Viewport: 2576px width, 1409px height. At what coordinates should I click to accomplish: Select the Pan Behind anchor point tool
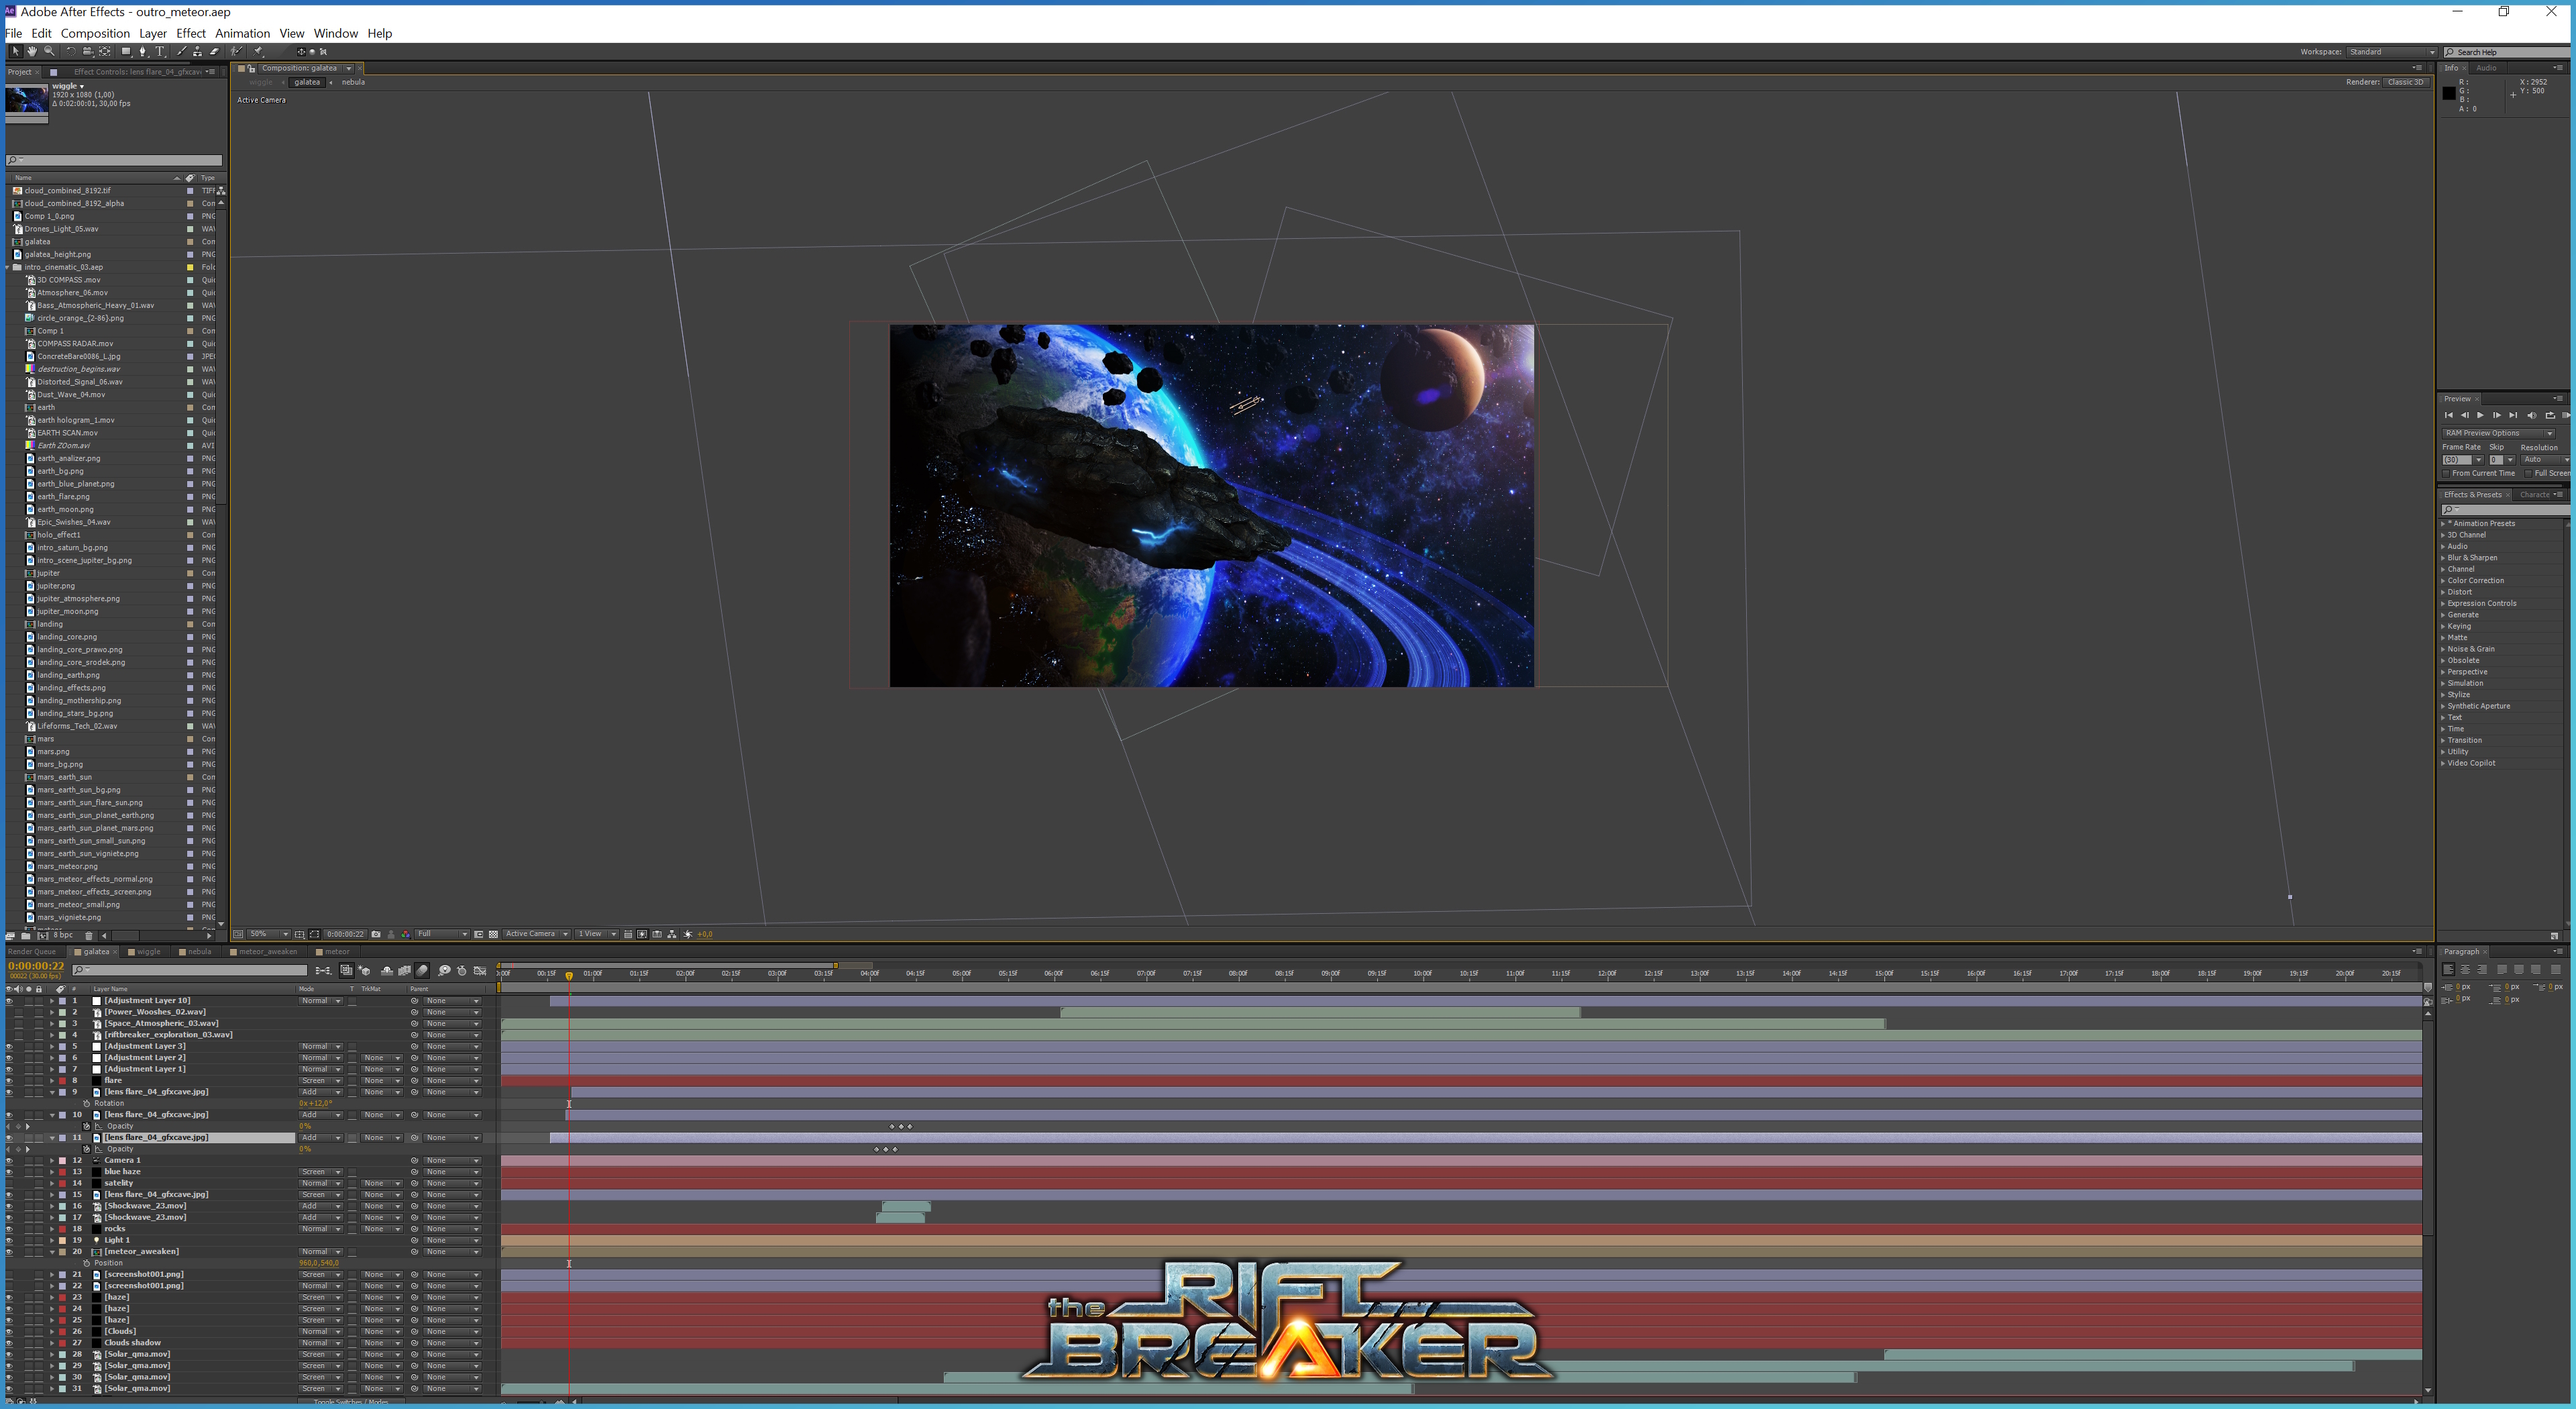click(105, 51)
